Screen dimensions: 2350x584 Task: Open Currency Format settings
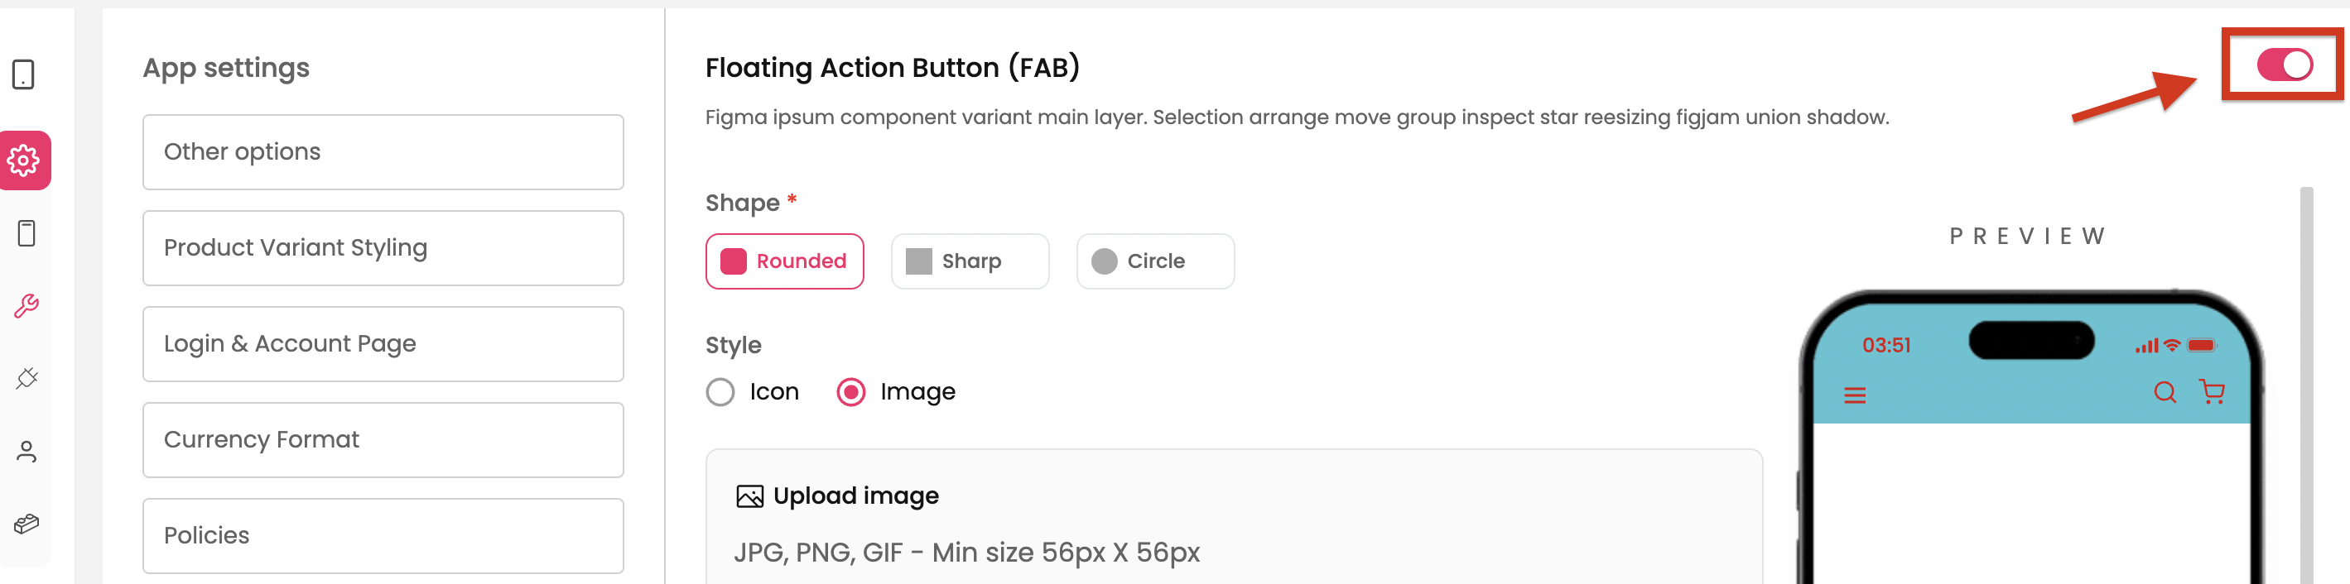[383, 440]
